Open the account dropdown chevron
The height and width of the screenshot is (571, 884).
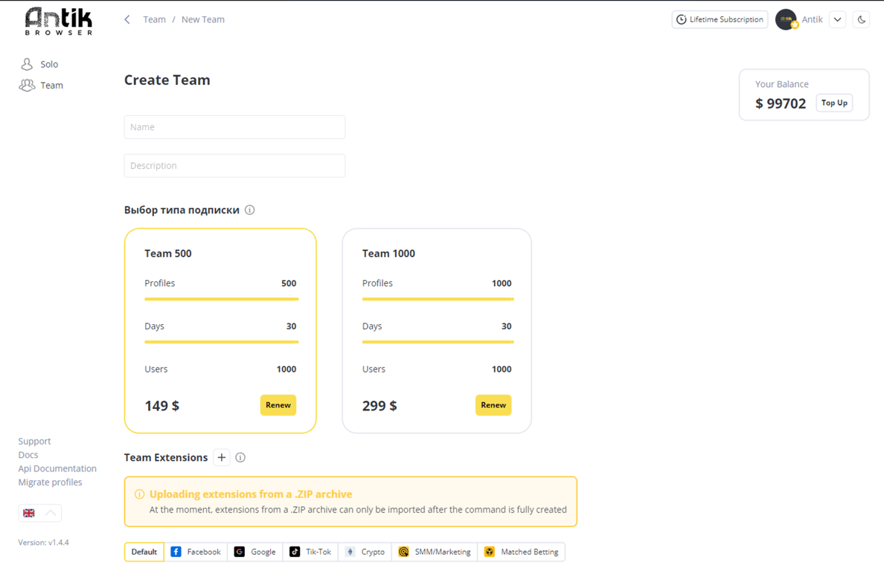click(838, 20)
